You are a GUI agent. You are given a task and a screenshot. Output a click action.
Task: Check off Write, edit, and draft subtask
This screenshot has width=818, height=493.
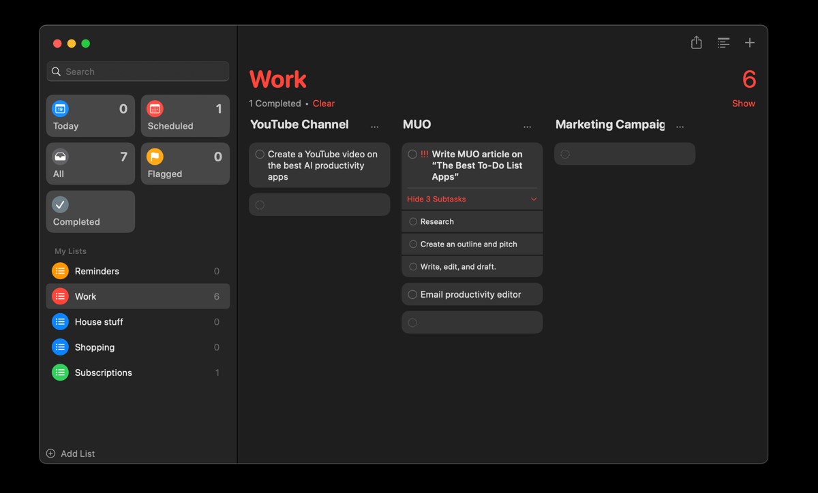(x=413, y=267)
